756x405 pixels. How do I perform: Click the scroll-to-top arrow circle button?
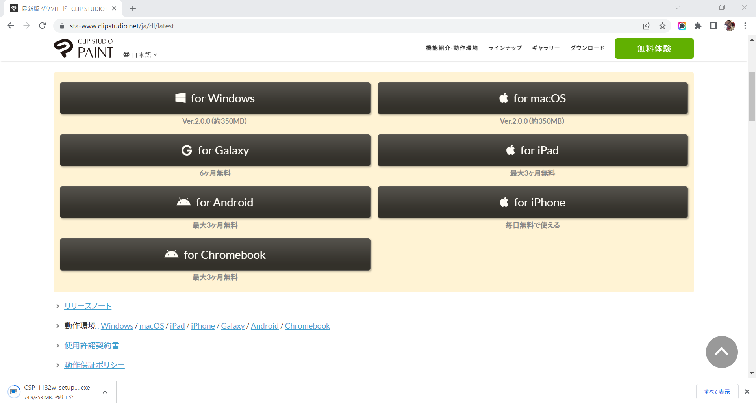pyautogui.click(x=721, y=352)
